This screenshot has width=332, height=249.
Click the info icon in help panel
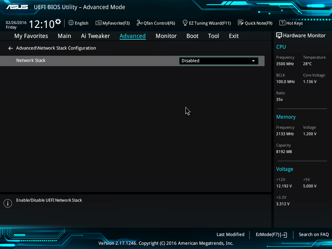point(7,203)
